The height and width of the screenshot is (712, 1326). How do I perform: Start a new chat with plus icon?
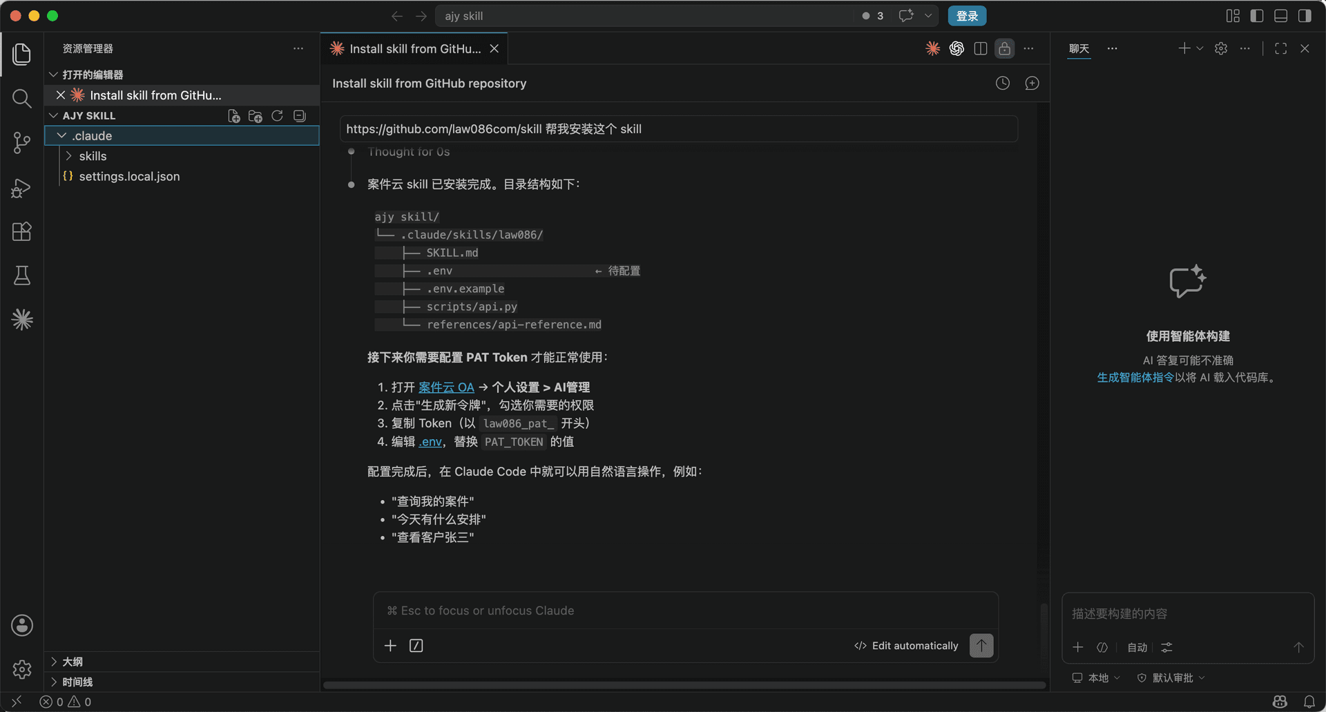(x=1184, y=48)
